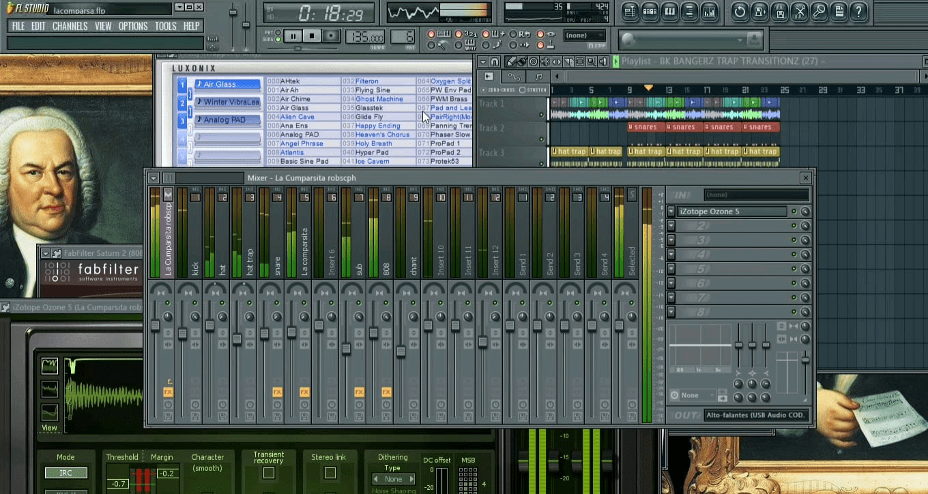Open the Dithering Type None selector
Image resolution: width=928 pixels, height=494 pixels.
pyautogui.click(x=394, y=479)
